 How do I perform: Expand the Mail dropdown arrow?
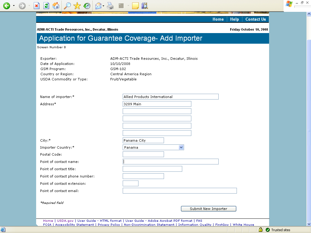pos(103,6)
